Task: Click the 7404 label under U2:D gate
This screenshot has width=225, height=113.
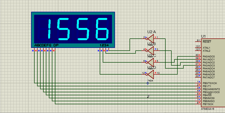Action: click(x=150, y=81)
